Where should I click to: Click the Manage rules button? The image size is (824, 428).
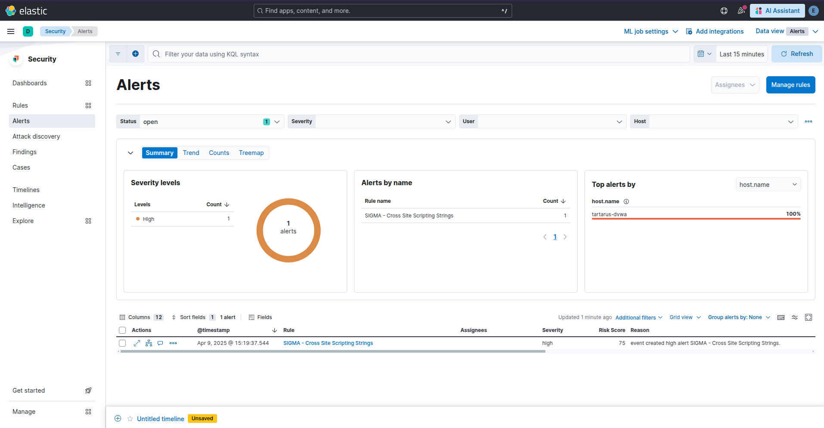790,85
